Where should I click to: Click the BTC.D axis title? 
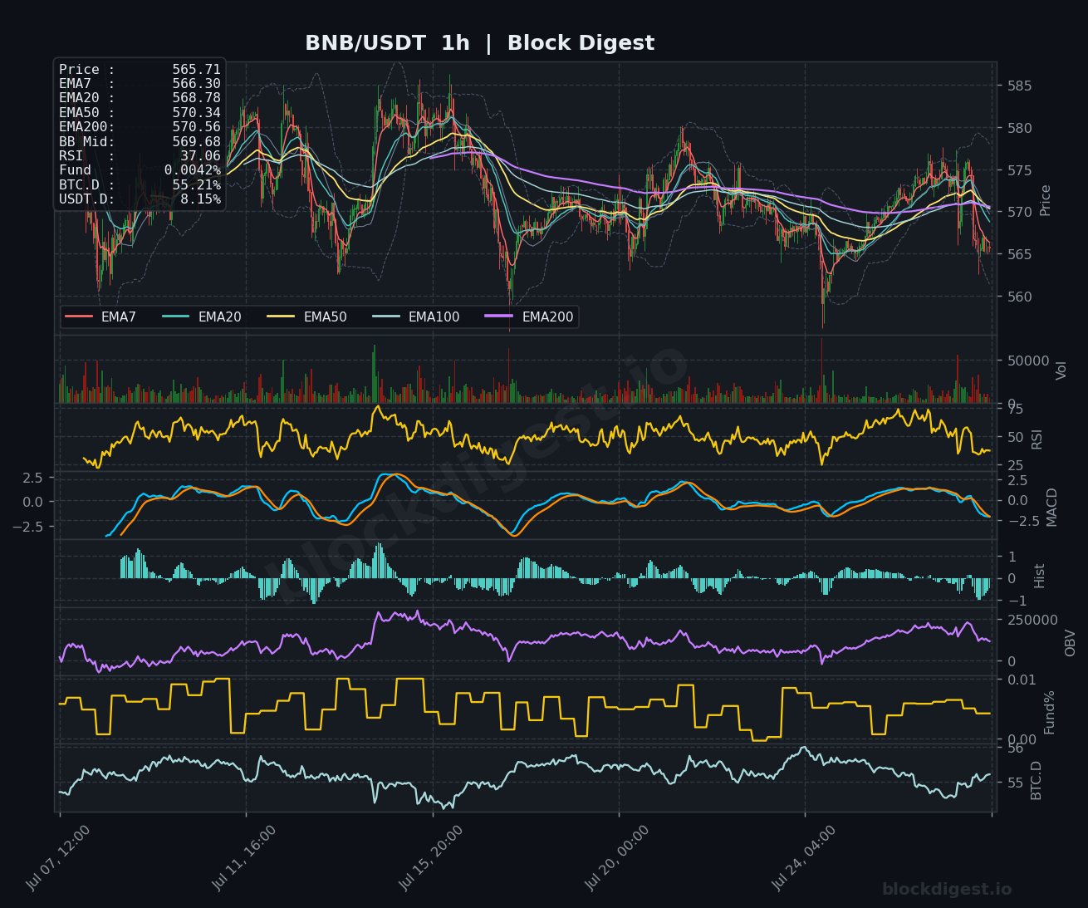click(x=1037, y=779)
